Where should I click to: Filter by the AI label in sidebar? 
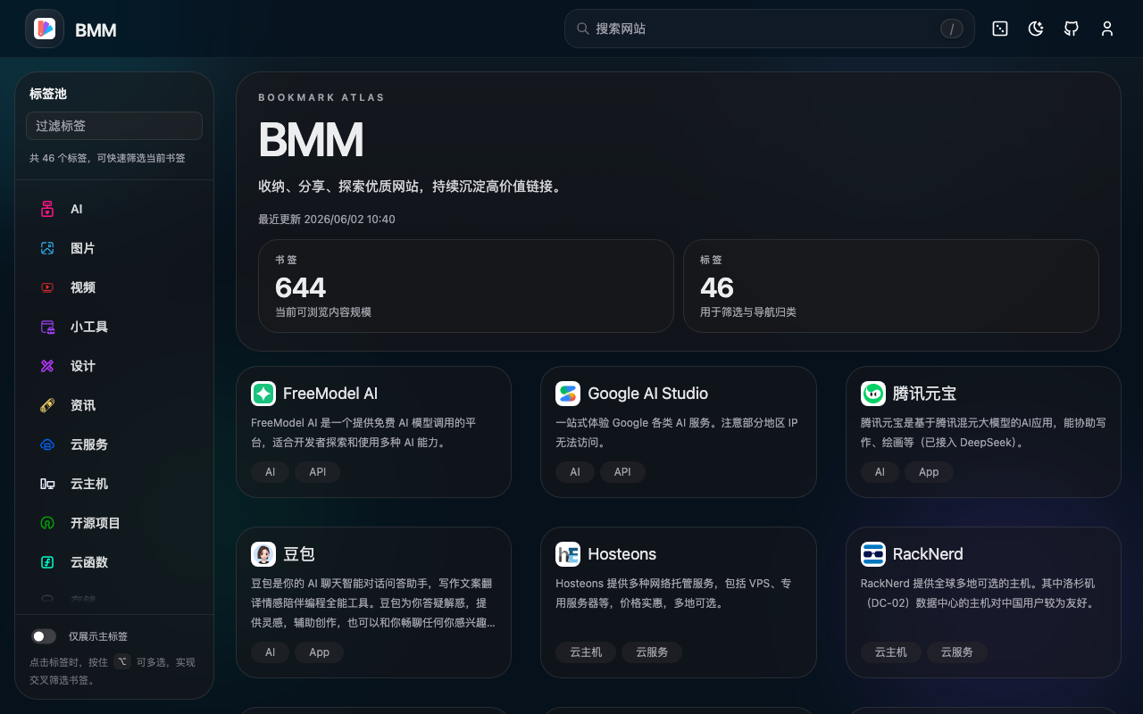pyautogui.click(x=77, y=209)
